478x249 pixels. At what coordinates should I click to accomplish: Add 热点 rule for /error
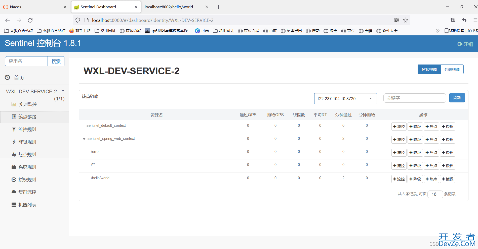pos(431,153)
